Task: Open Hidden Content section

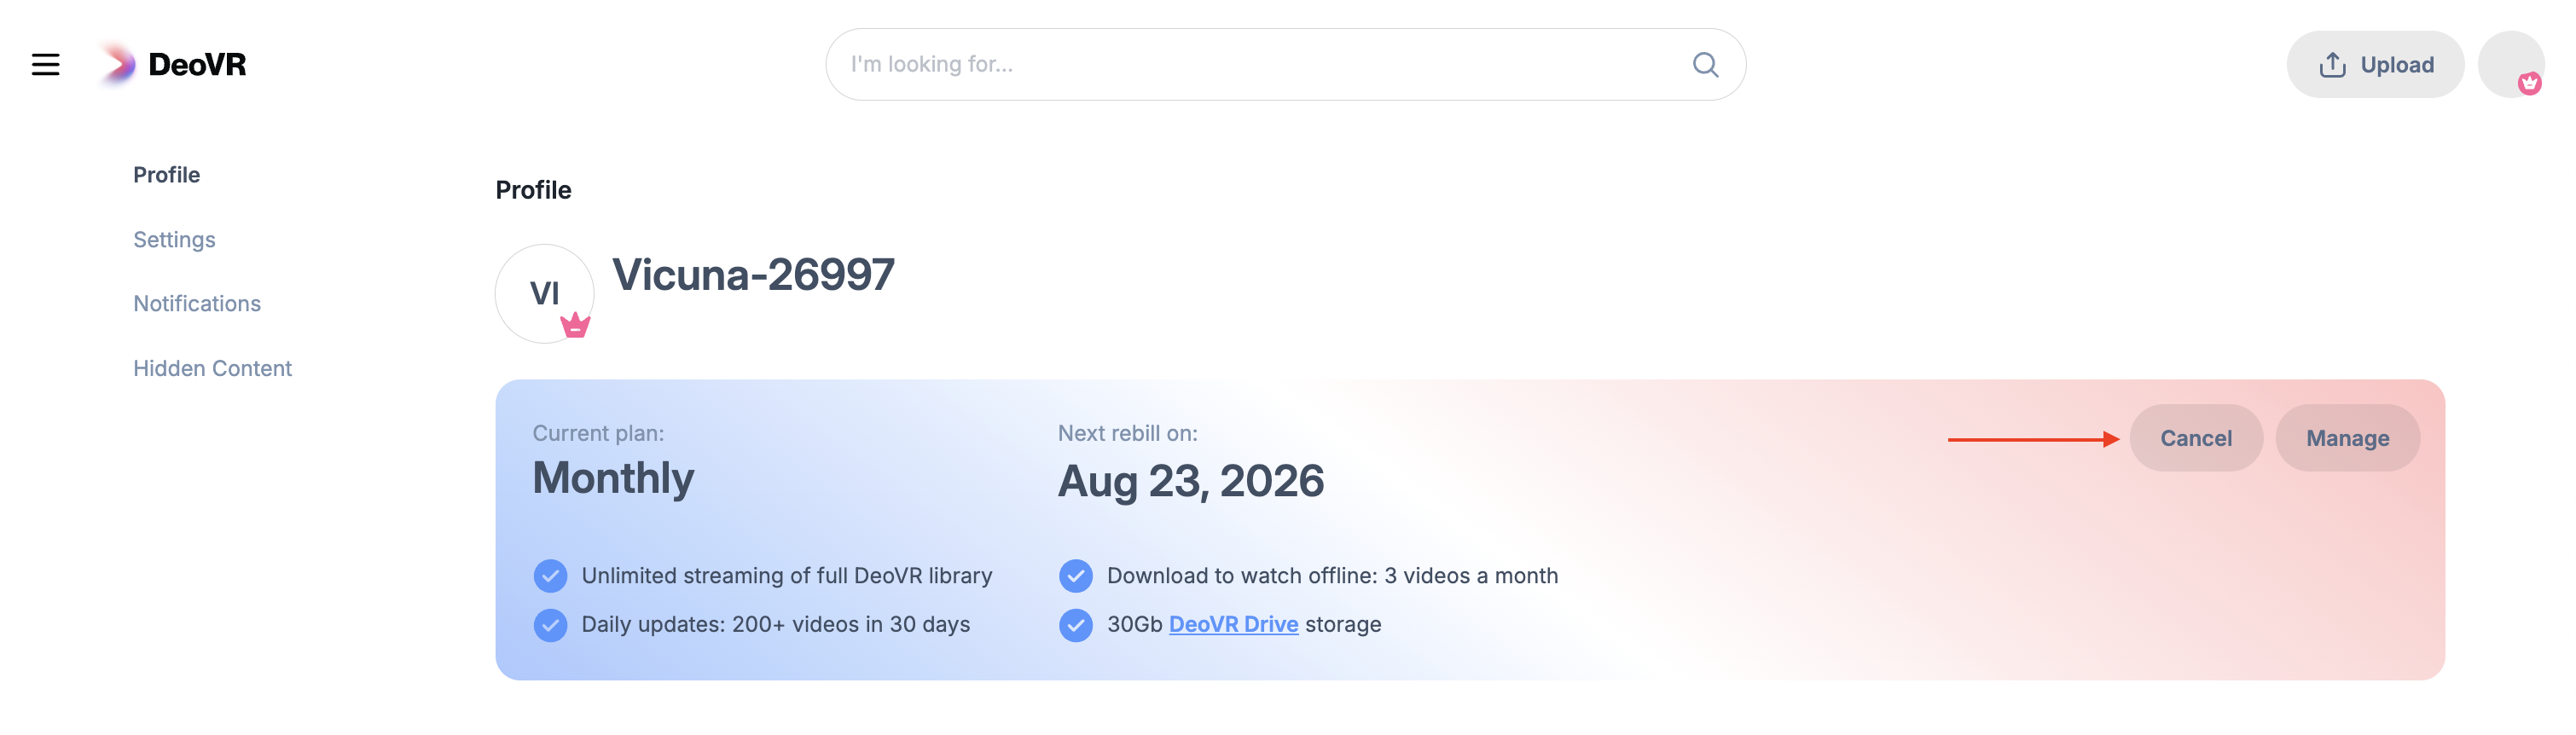Action: [212, 369]
